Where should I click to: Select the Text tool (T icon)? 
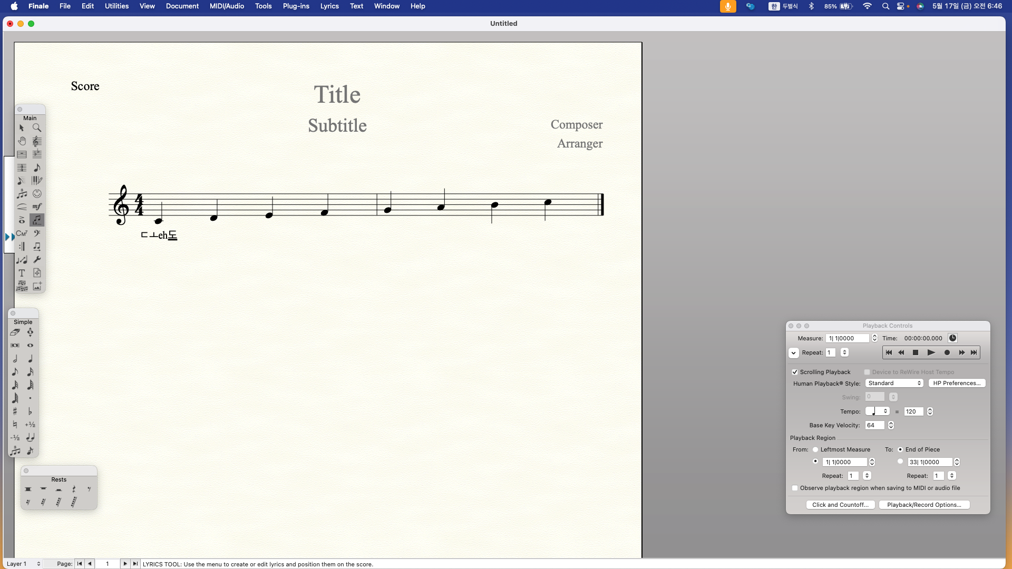pyautogui.click(x=22, y=273)
